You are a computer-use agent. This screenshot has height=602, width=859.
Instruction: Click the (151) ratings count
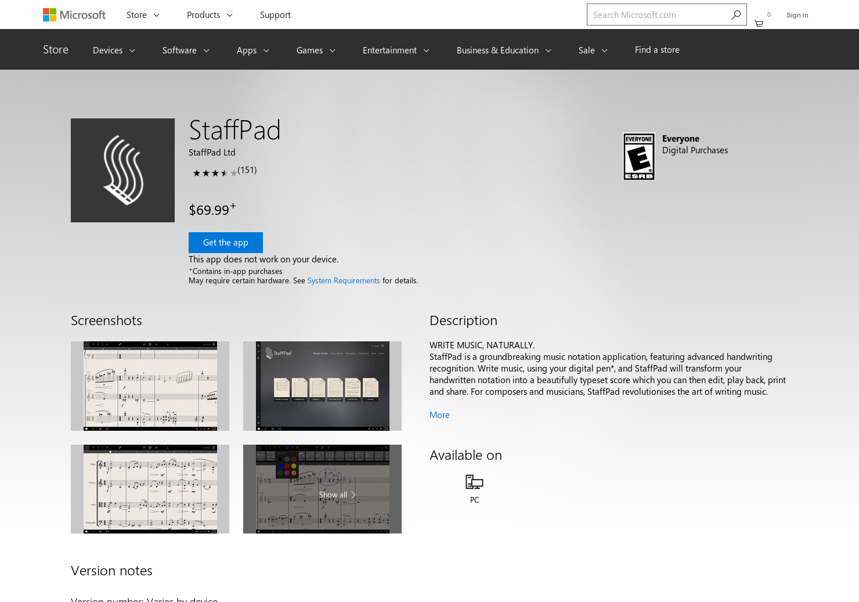coord(247,170)
